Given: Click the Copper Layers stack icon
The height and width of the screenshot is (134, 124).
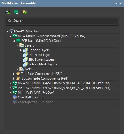Looking at the screenshot, I should click(25, 50).
